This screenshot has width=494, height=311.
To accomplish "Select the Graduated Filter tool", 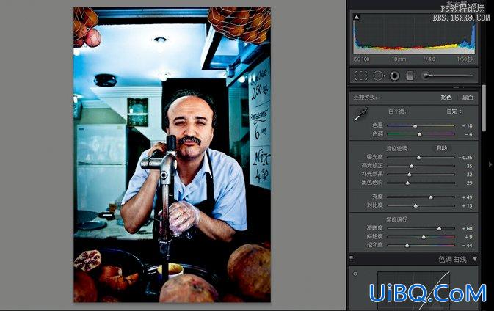I will pyautogui.click(x=410, y=76).
